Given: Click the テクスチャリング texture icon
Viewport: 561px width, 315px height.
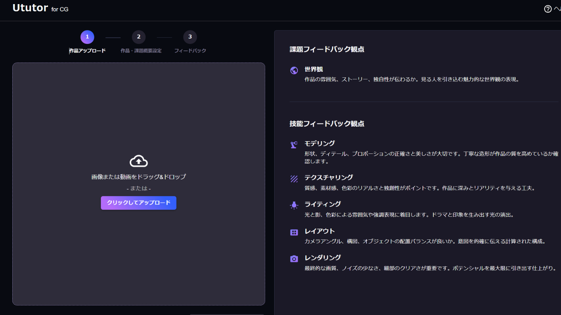Looking at the screenshot, I should pyautogui.click(x=294, y=179).
